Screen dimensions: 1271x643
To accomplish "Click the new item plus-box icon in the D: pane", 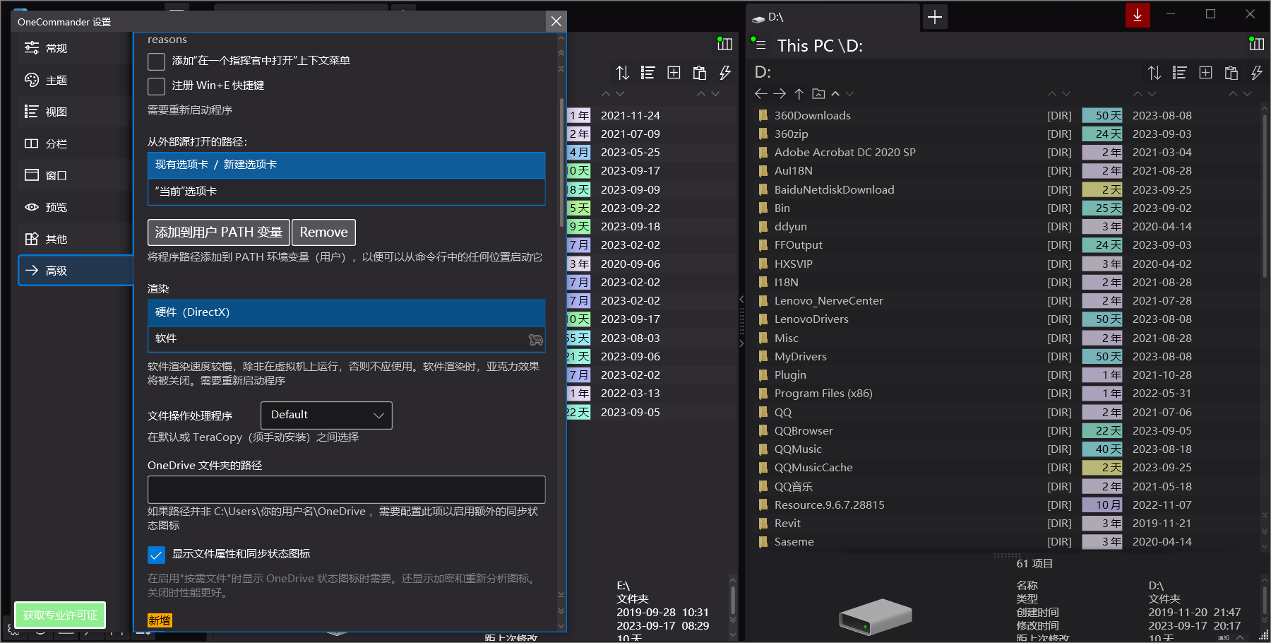I will coord(1205,72).
